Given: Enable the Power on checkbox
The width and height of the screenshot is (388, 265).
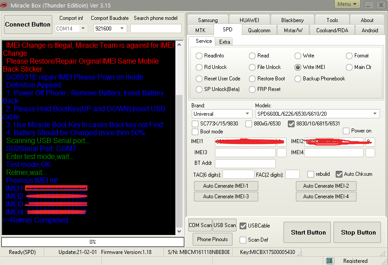Looking at the screenshot, I should pos(346,131).
